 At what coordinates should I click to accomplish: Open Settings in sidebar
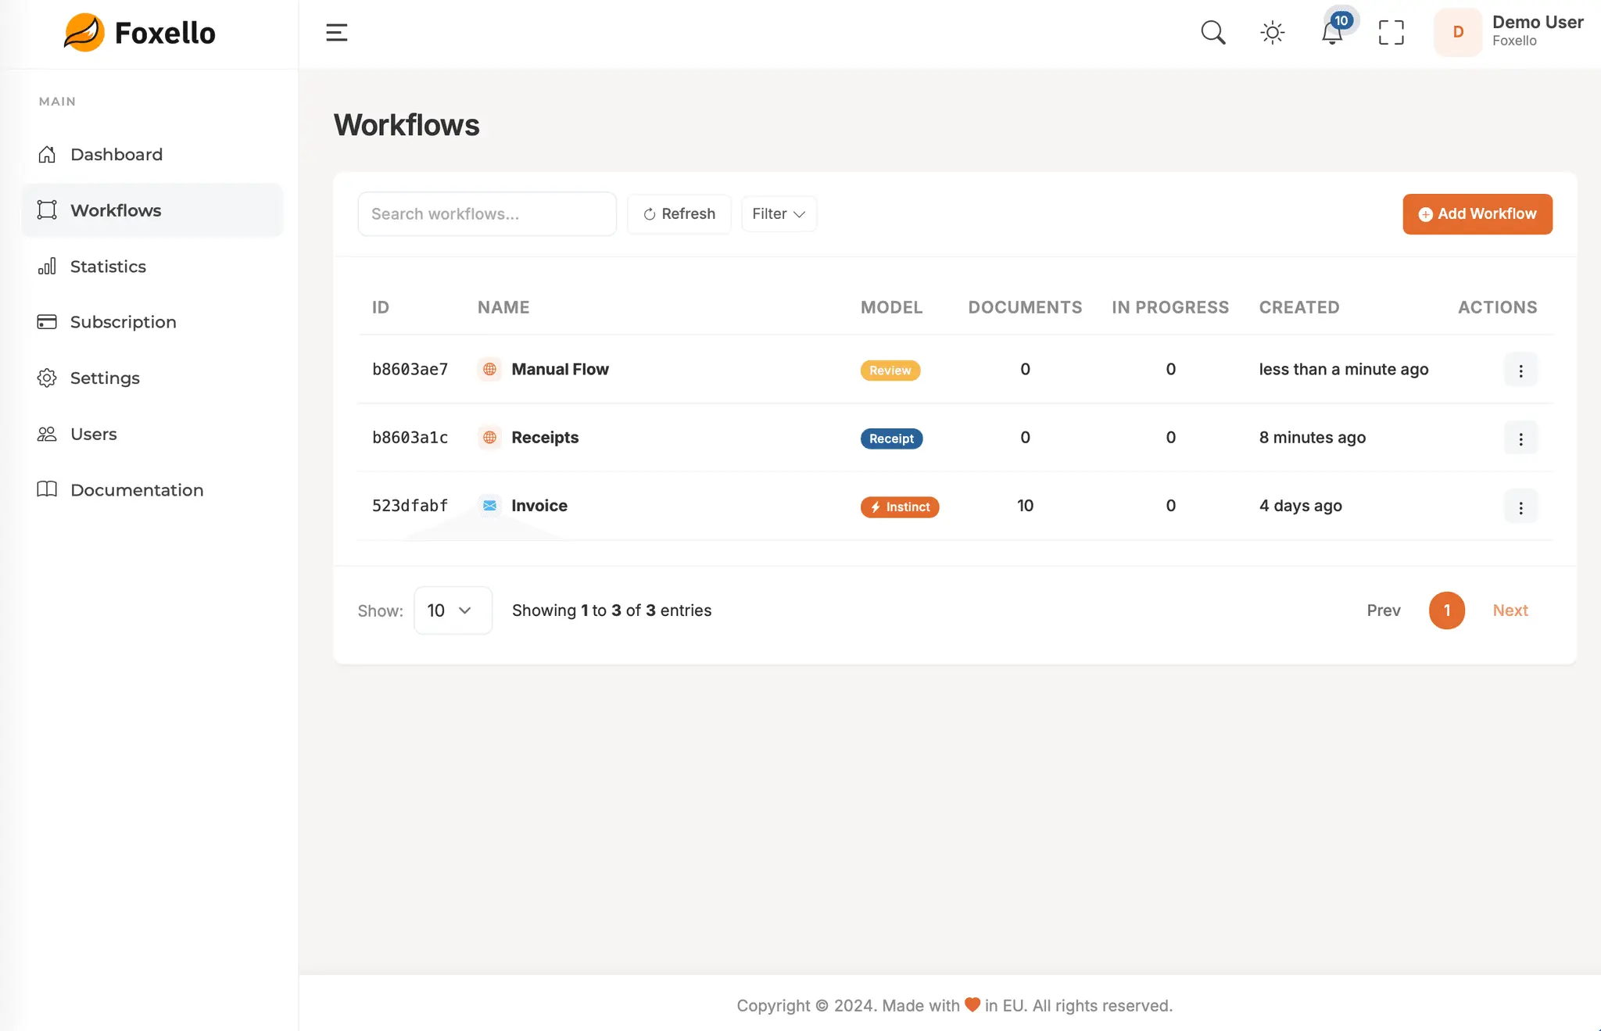point(105,378)
